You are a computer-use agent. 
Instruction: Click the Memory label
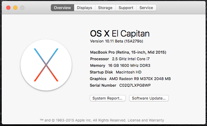coord(97,65)
